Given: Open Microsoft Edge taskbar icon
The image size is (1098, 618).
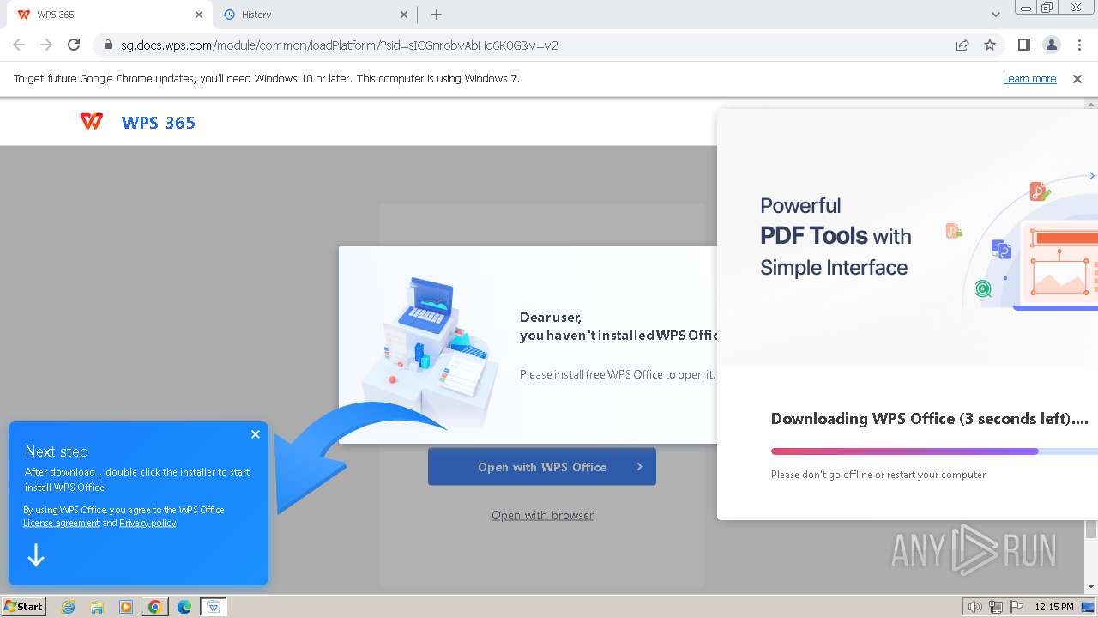Looking at the screenshot, I should point(184,607).
